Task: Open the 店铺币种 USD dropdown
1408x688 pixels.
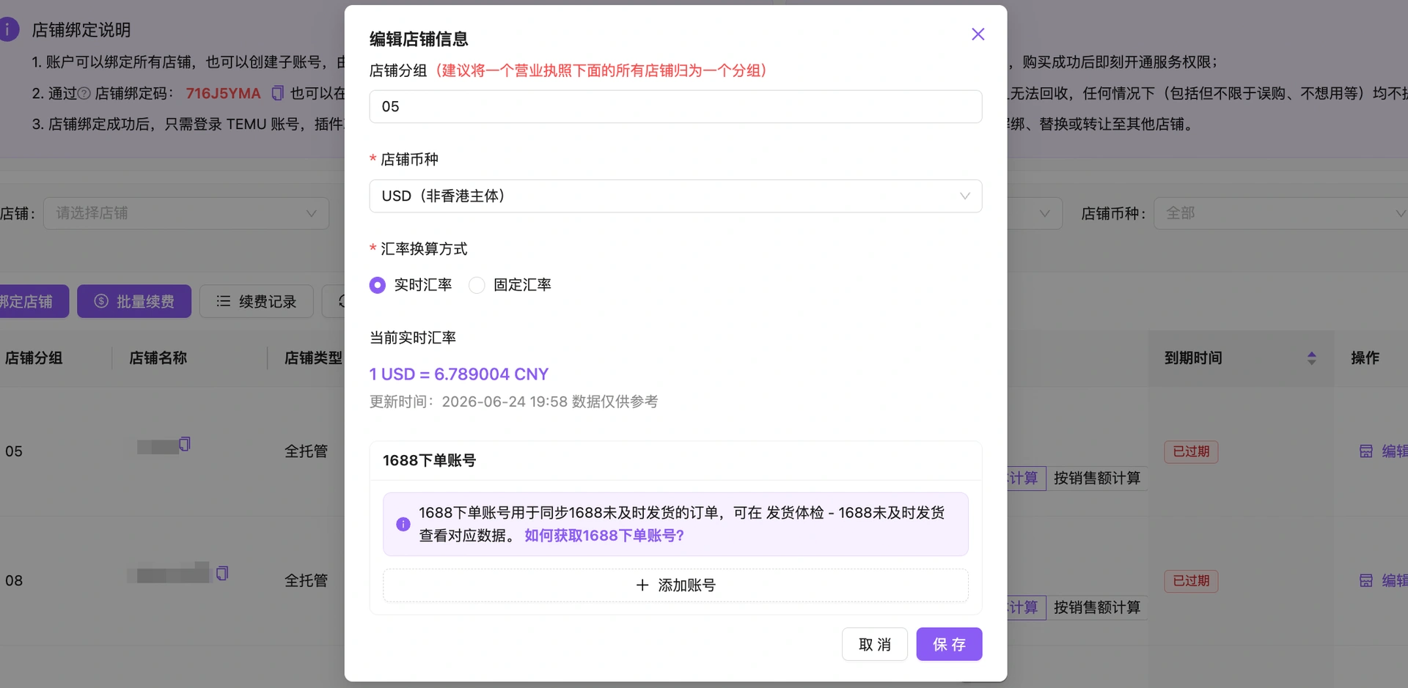Action: [675, 196]
